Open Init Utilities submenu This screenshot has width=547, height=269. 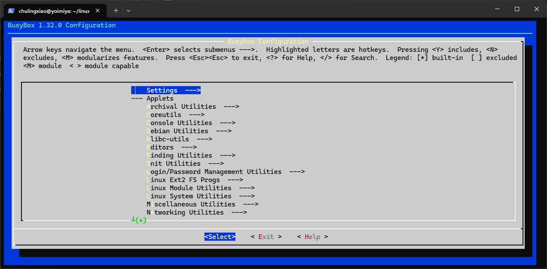click(185, 164)
